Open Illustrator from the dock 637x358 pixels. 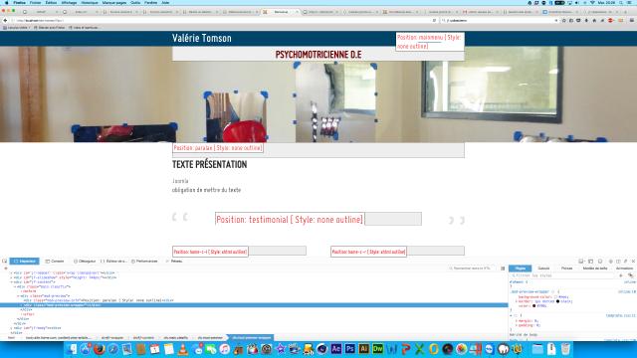pyautogui.click(x=363, y=349)
